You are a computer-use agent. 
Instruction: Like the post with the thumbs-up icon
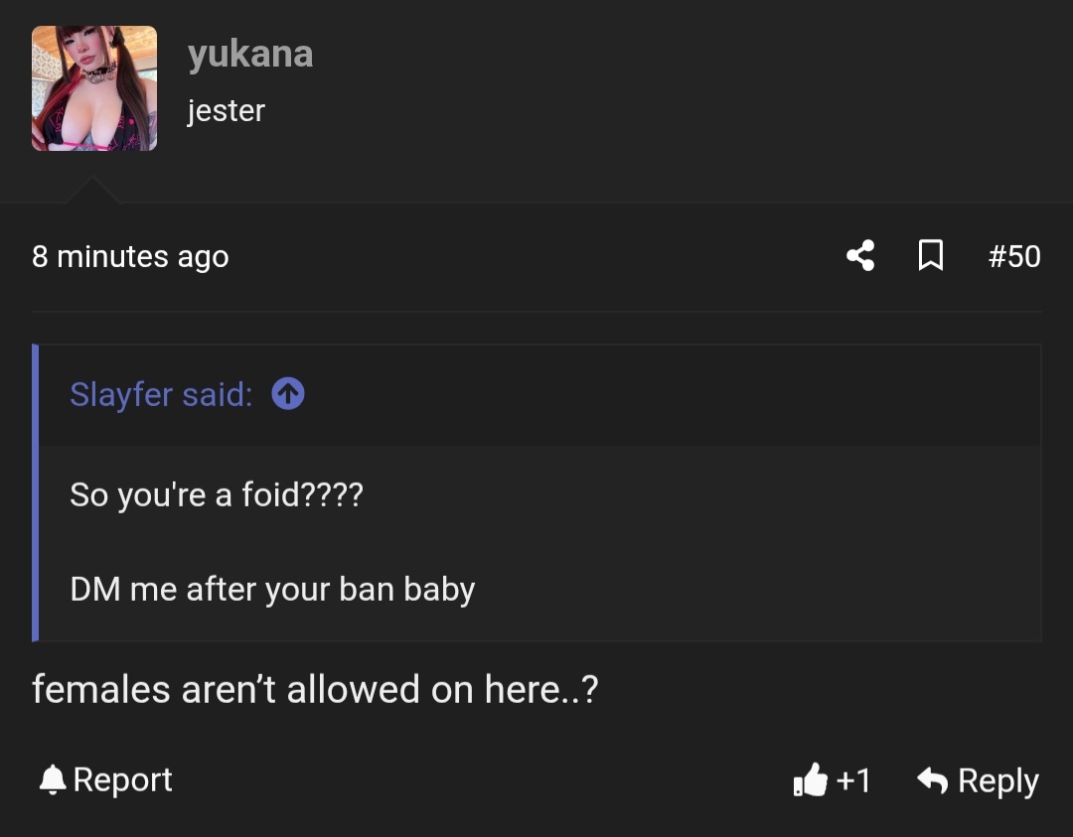coord(811,781)
